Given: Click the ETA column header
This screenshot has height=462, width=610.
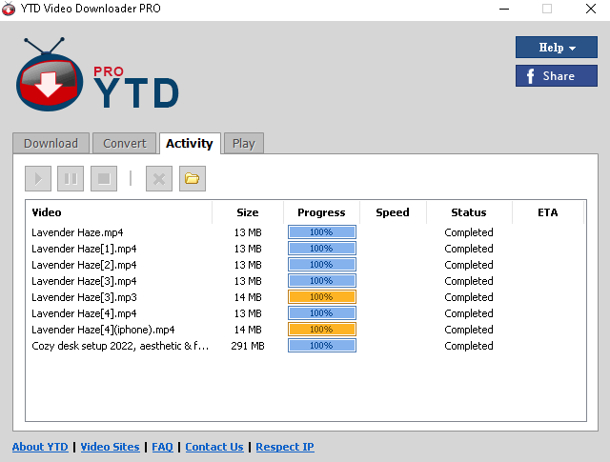Looking at the screenshot, I should [x=548, y=212].
